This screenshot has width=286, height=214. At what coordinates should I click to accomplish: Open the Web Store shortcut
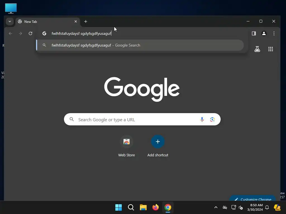127,146
